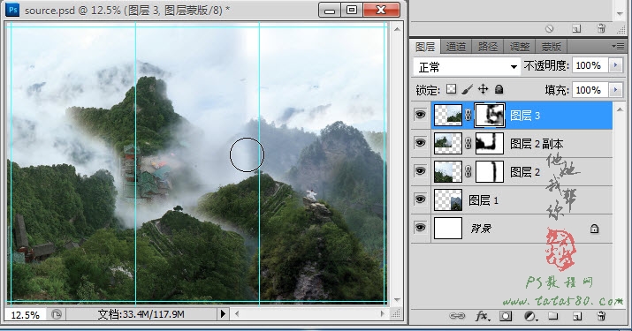Add a layer mask using the bottom mask icon

[x=506, y=316]
